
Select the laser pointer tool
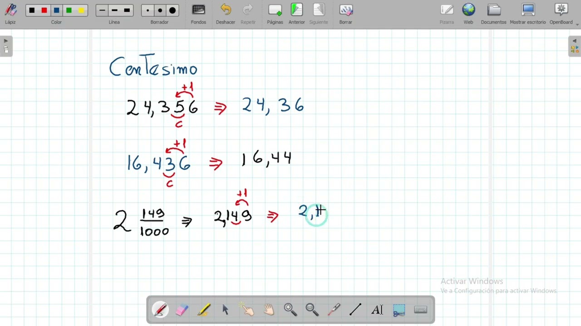click(334, 310)
